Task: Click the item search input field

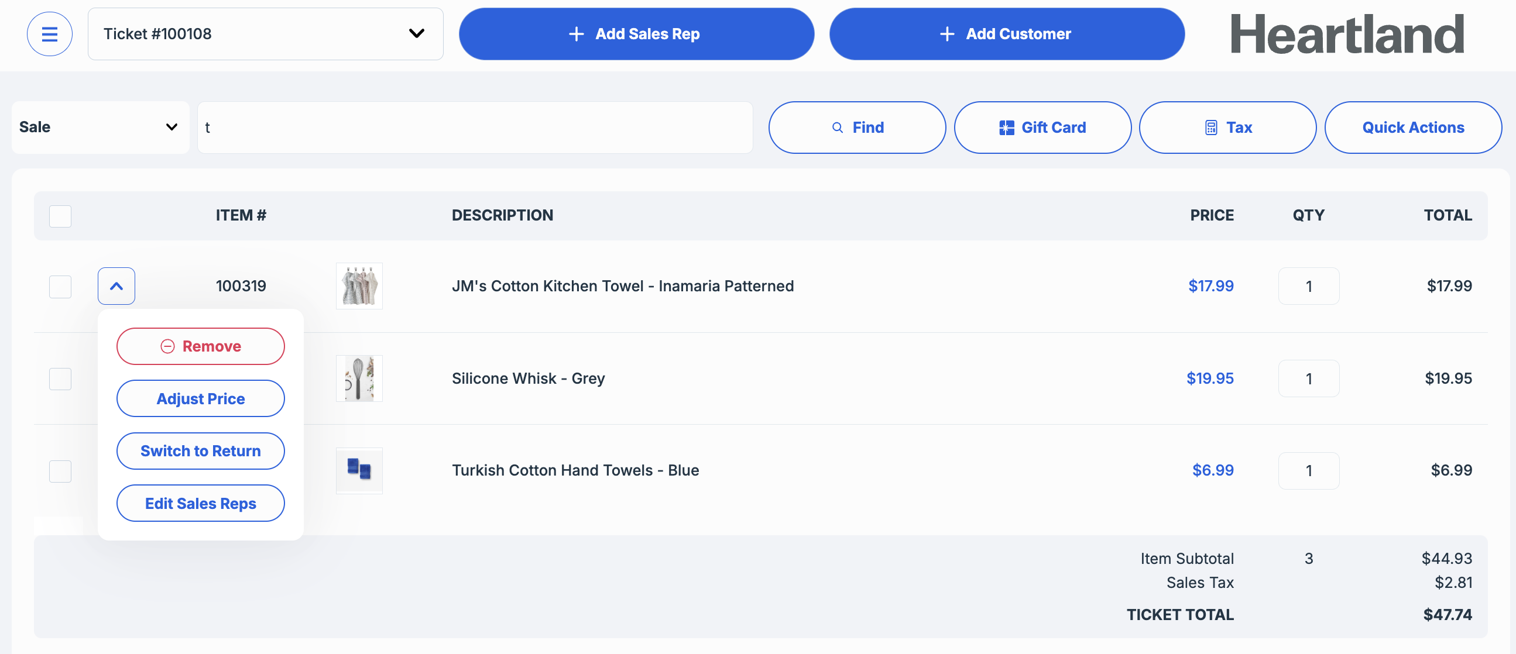Action: tap(474, 128)
